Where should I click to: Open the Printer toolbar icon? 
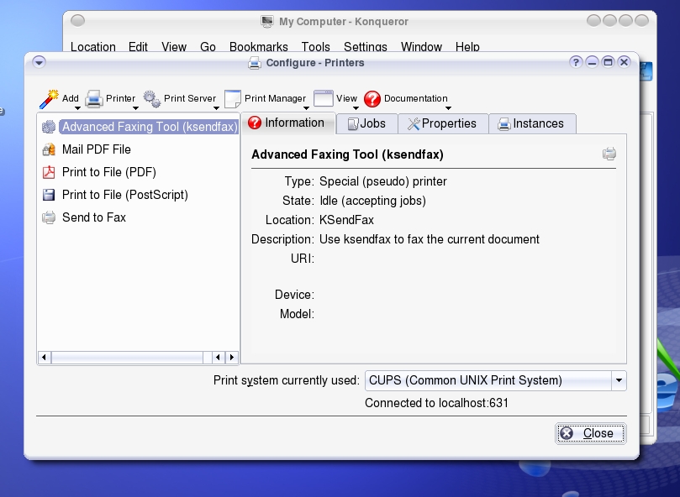94,99
